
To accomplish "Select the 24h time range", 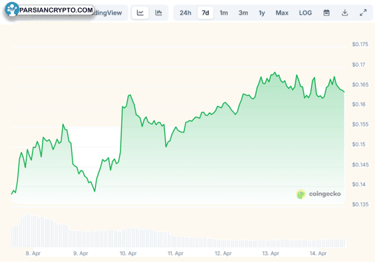I will tap(186, 13).
